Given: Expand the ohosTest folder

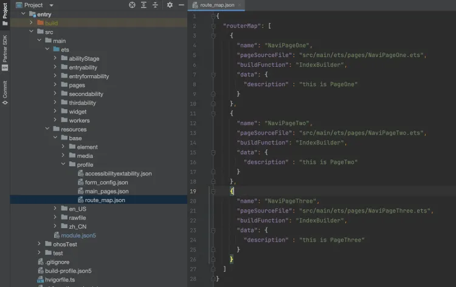Looking at the screenshot, I should [x=40, y=244].
